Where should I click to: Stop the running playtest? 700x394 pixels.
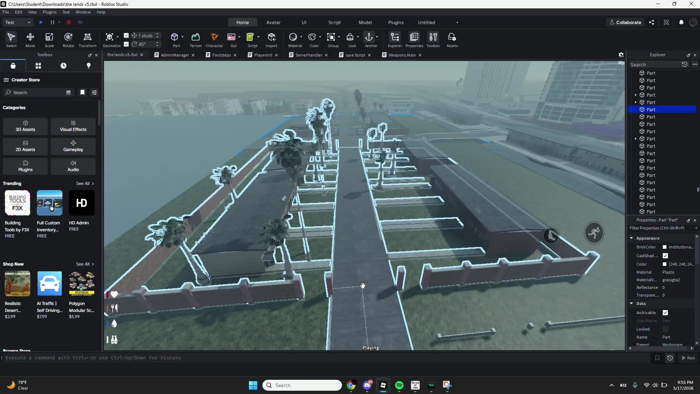click(68, 22)
